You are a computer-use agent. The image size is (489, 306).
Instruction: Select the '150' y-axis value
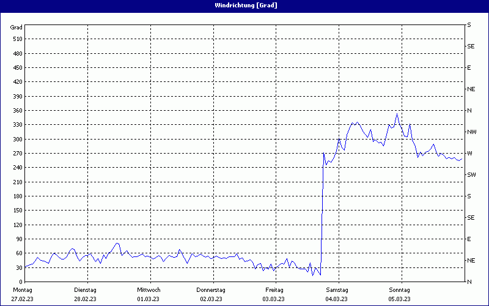coord(18,211)
